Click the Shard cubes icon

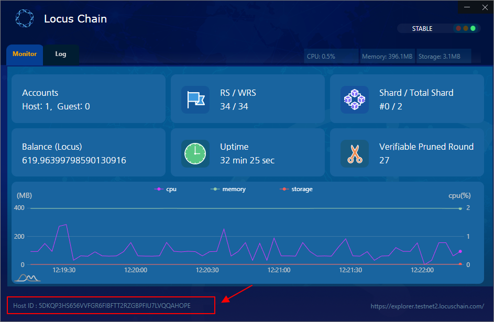(x=355, y=99)
